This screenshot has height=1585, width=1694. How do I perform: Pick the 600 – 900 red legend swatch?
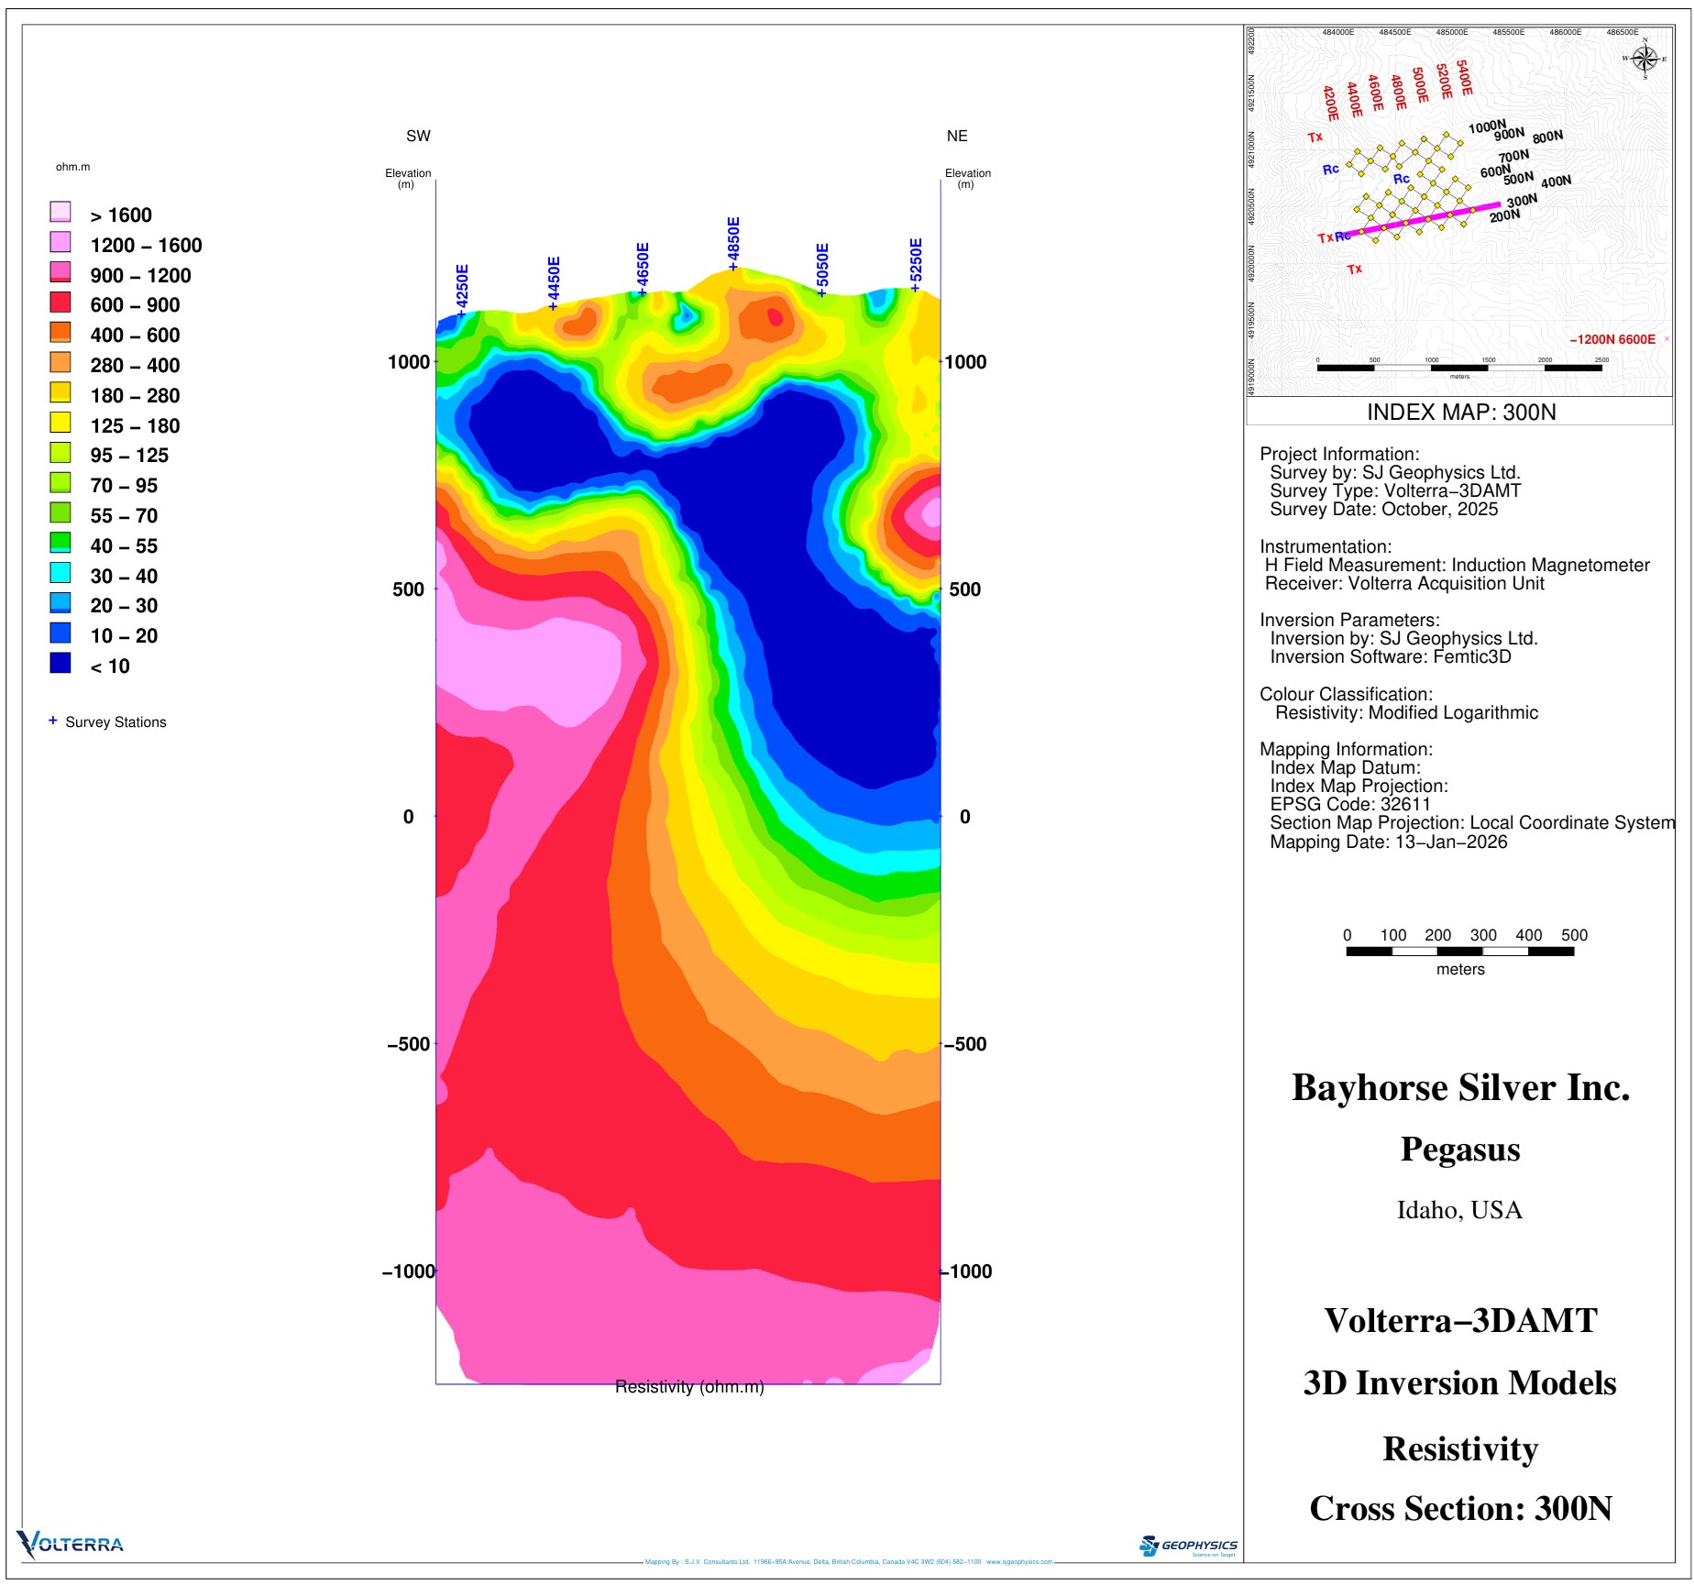point(60,303)
